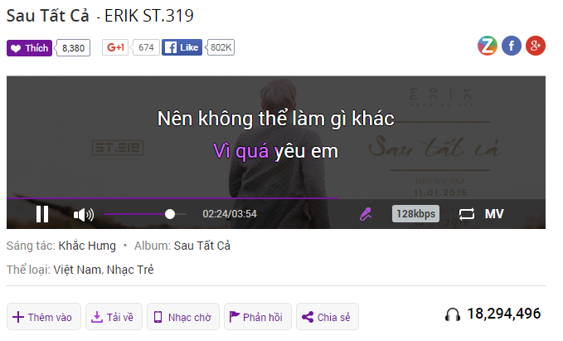
Task: Click the volume slider handle
Action: pyautogui.click(x=170, y=214)
